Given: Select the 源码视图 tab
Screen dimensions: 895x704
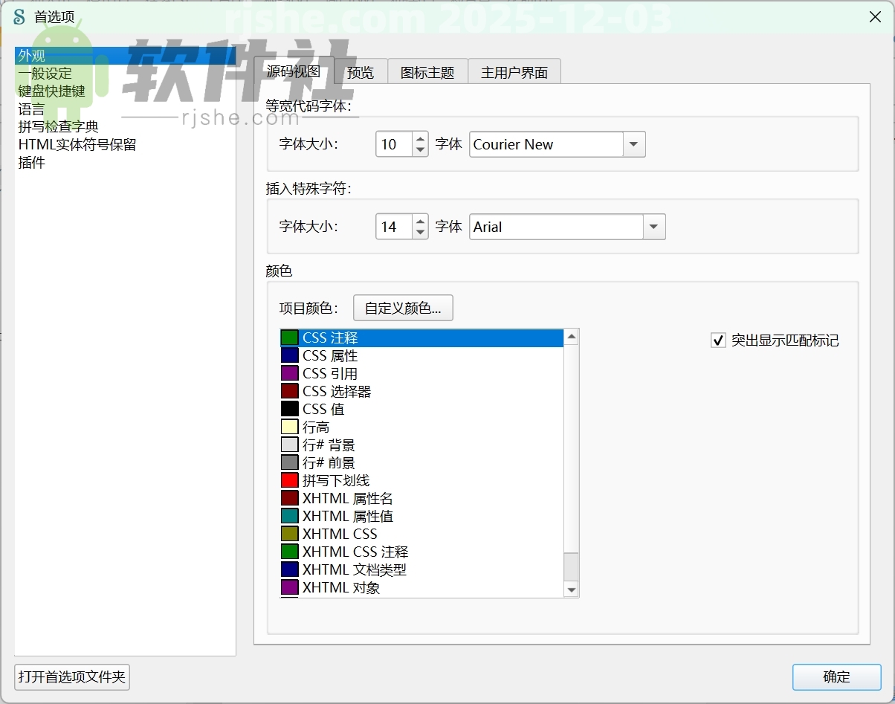Looking at the screenshot, I should pyautogui.click(x=295, y=71).
